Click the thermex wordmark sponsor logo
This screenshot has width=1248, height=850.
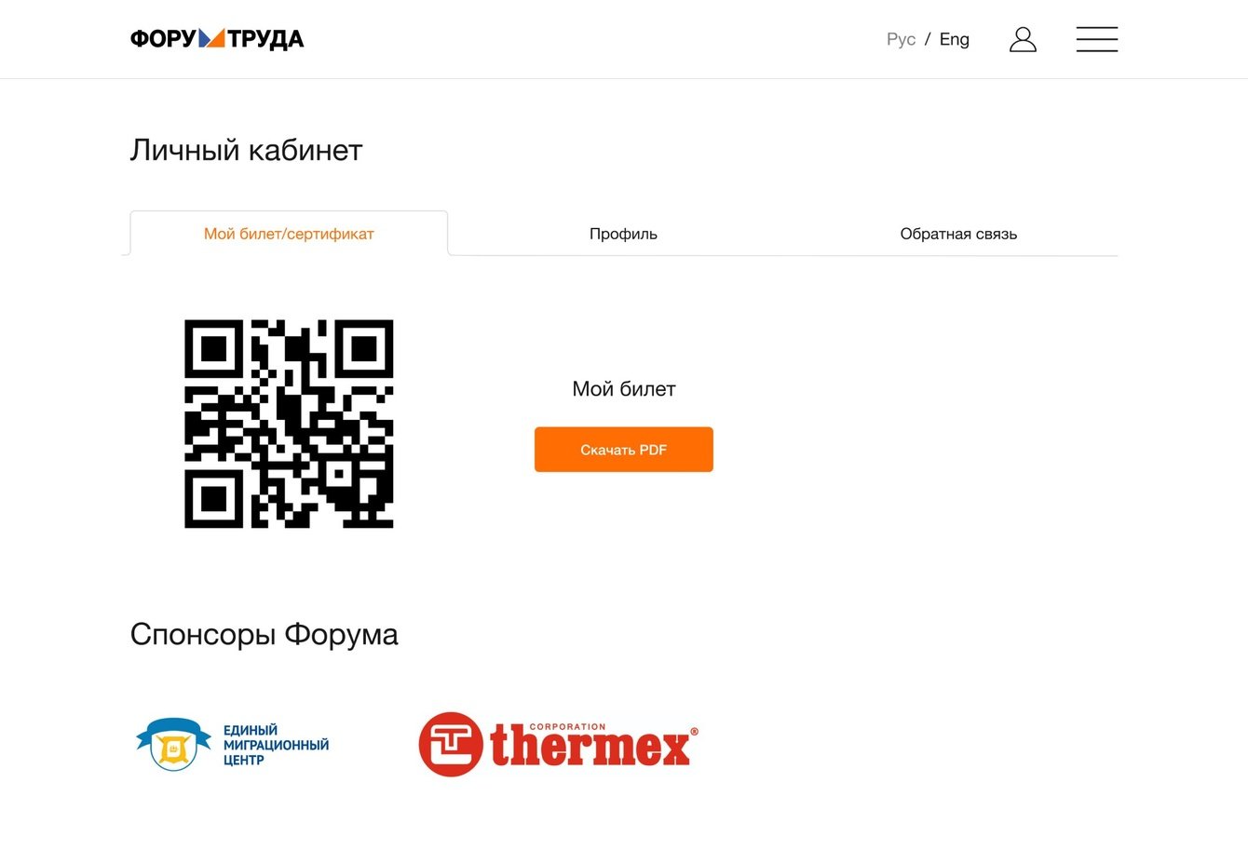[x=592, y=748]
